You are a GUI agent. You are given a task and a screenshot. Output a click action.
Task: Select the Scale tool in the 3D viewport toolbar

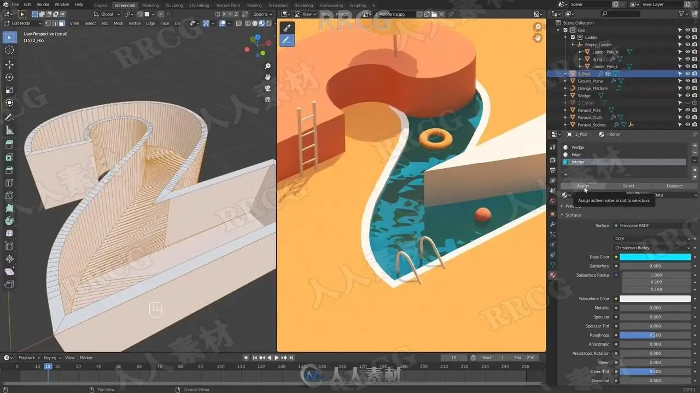coord(9,90)
